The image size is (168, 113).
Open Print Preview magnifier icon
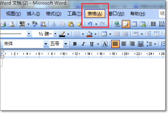pyautogui.click(x=12, y=24)
